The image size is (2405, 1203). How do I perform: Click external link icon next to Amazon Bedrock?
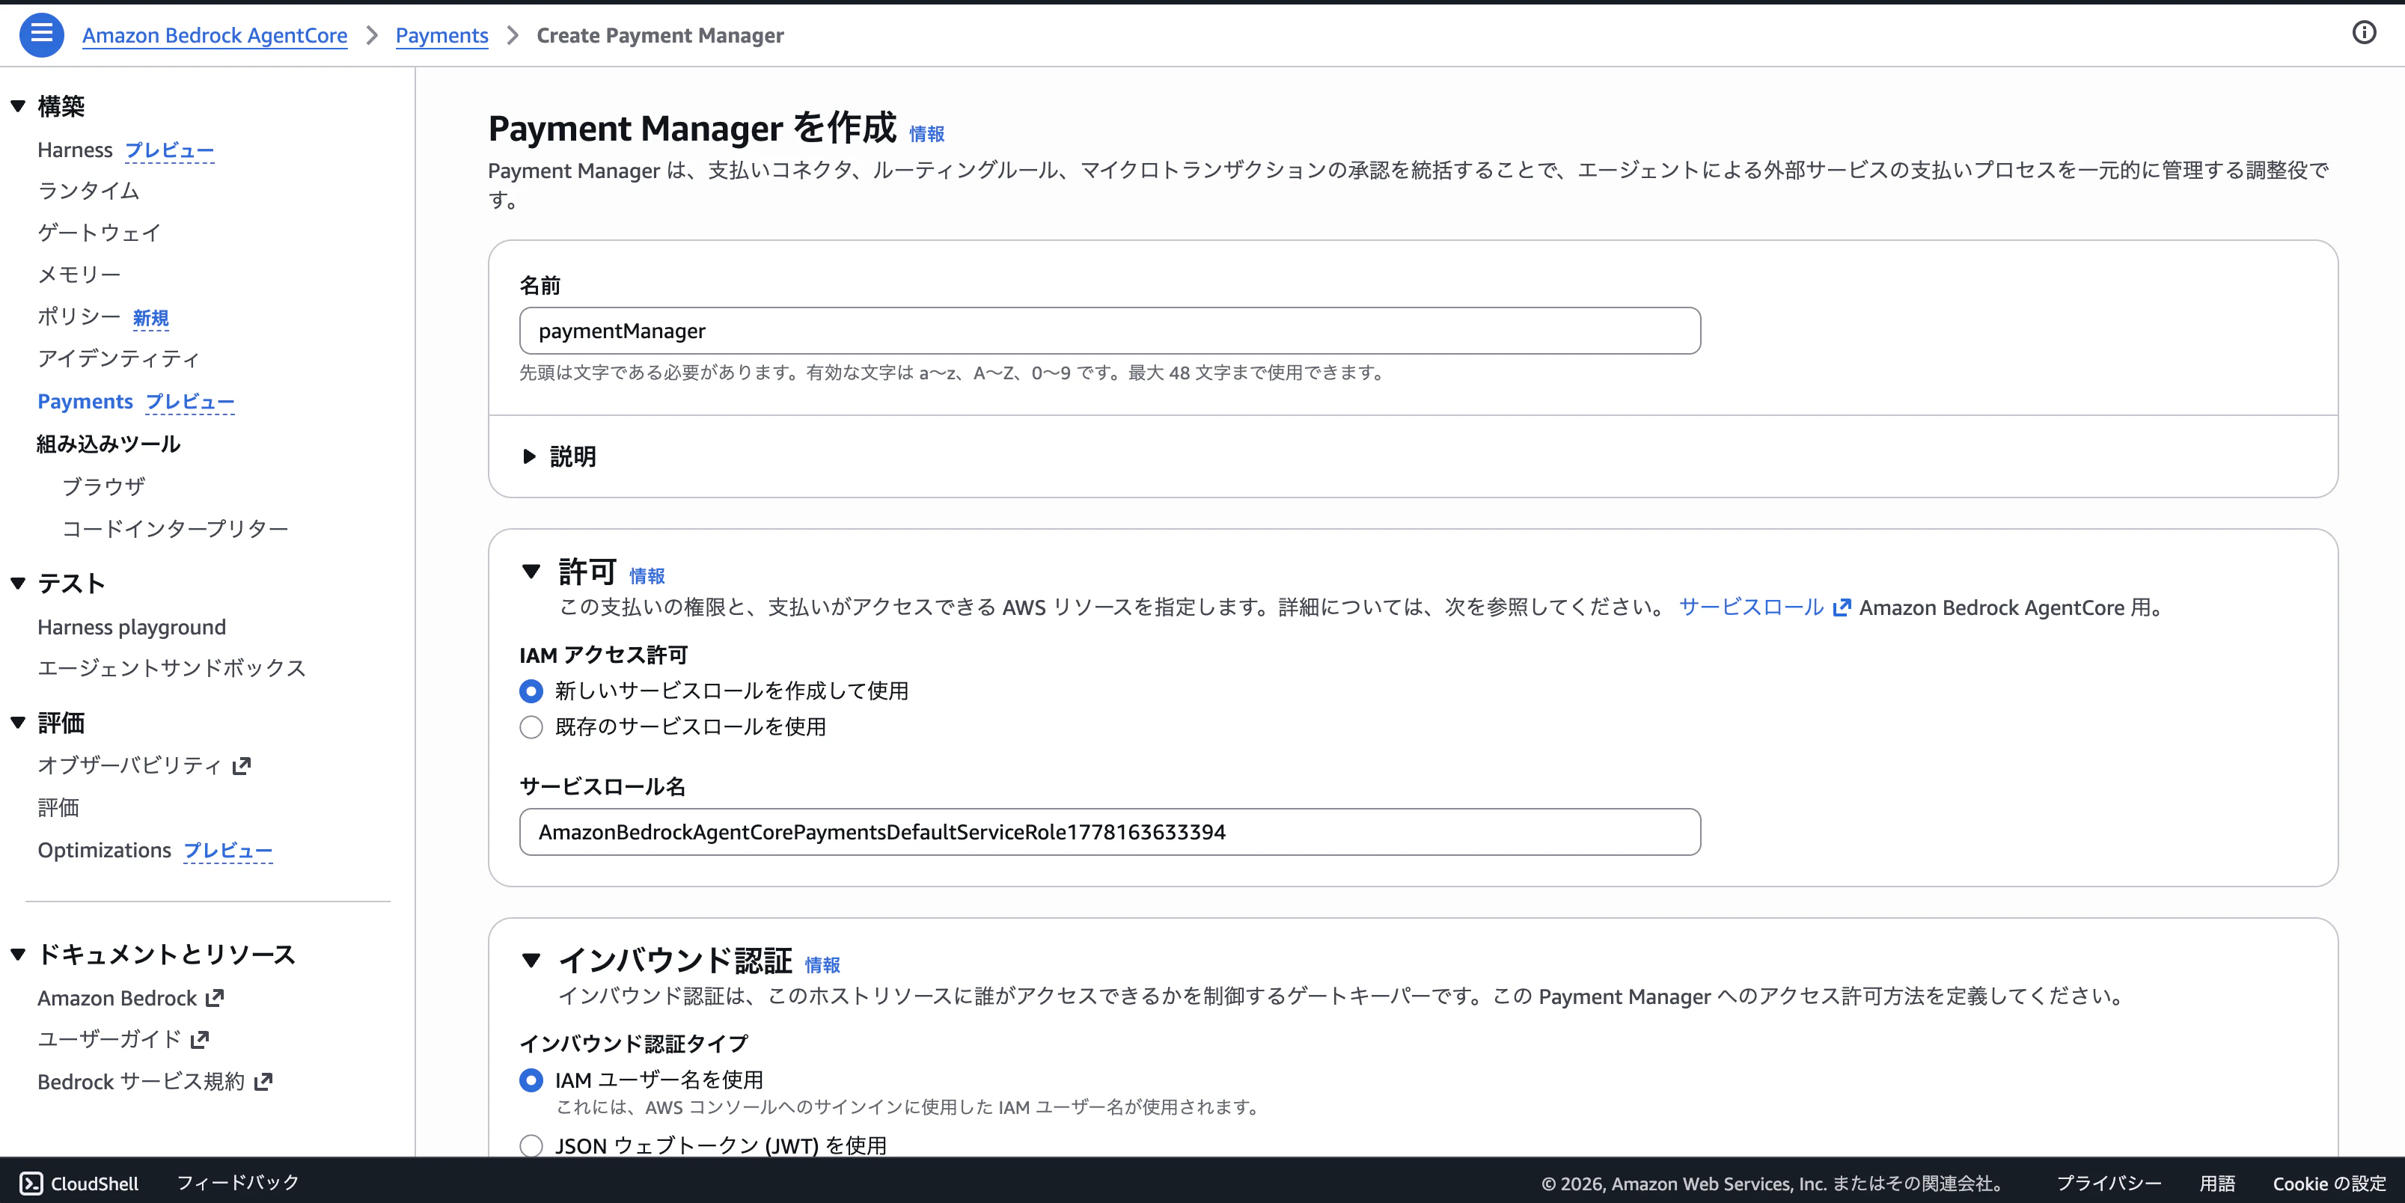click(x=215, y=998)
